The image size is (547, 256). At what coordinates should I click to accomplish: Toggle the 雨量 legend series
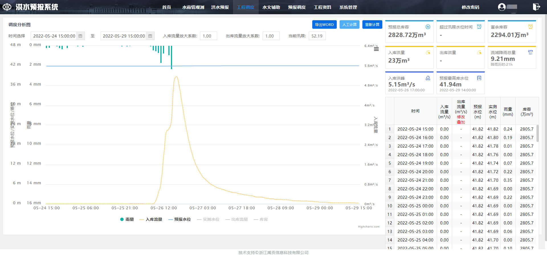[127, 219]
